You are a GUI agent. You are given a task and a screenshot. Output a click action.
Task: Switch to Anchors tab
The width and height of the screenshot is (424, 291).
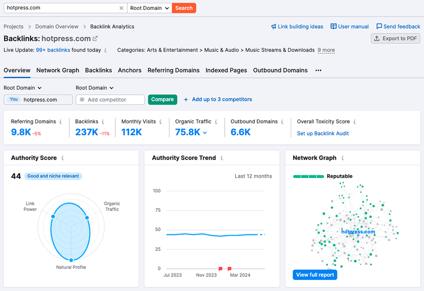[x=130, y=71]
